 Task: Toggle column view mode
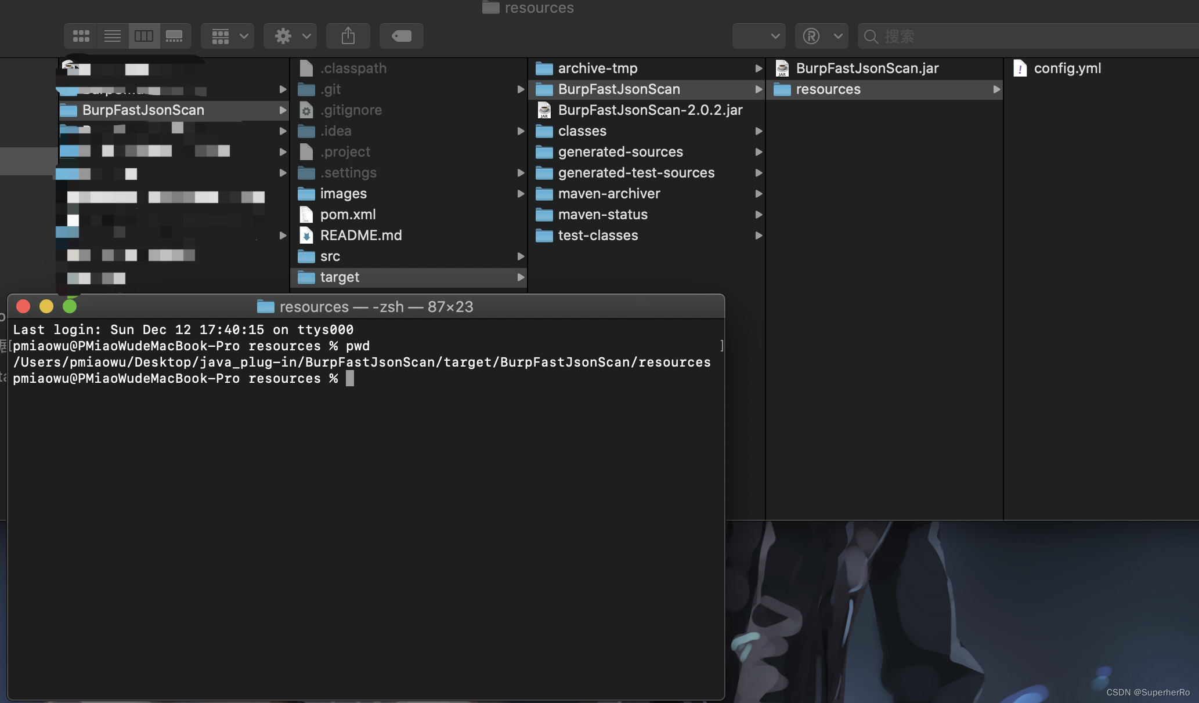[143, 35]
